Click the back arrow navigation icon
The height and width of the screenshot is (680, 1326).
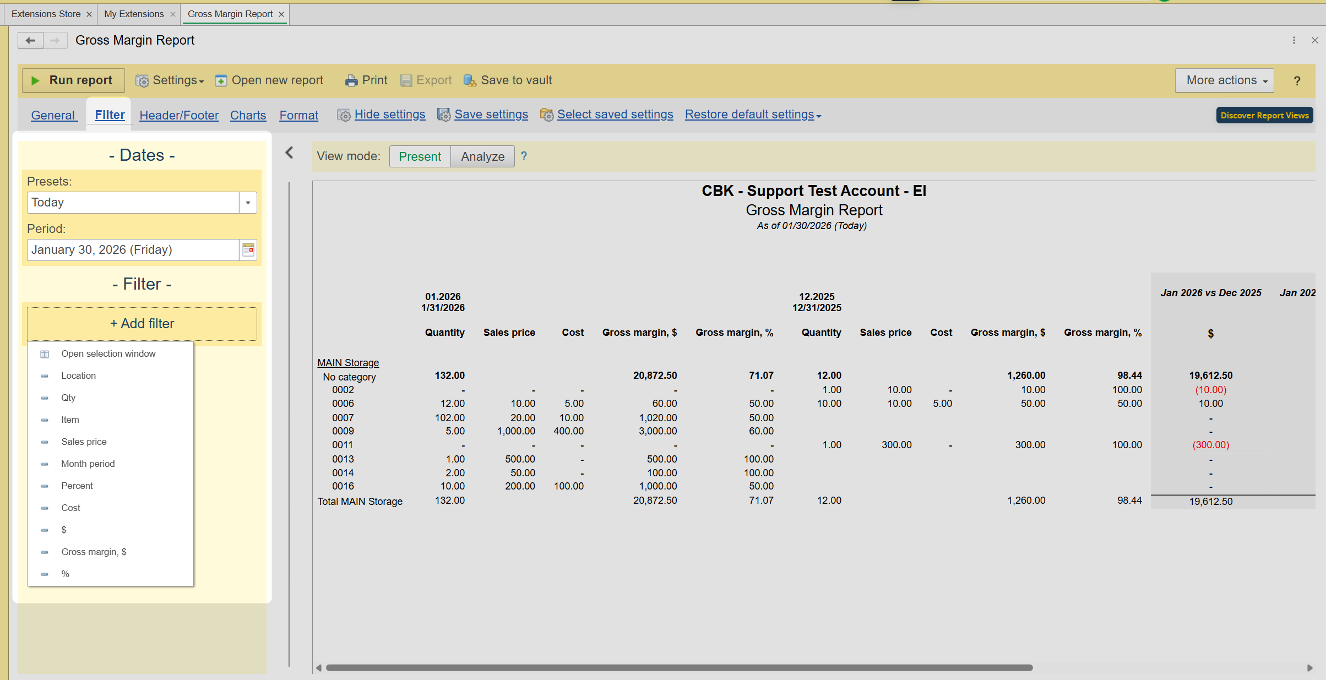[30, 40]
